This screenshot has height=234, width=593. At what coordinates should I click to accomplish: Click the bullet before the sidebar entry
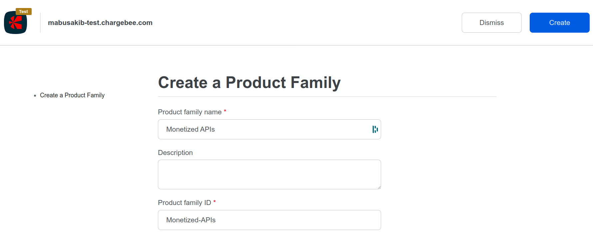35,96
